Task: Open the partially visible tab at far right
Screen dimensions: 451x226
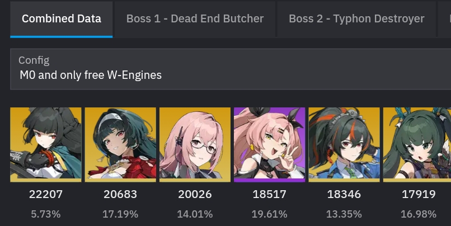Action: pos(444,19)
